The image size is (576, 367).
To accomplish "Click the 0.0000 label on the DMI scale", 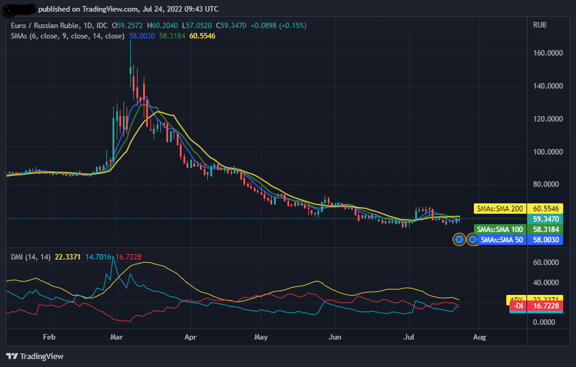I will tap(544, 322).
